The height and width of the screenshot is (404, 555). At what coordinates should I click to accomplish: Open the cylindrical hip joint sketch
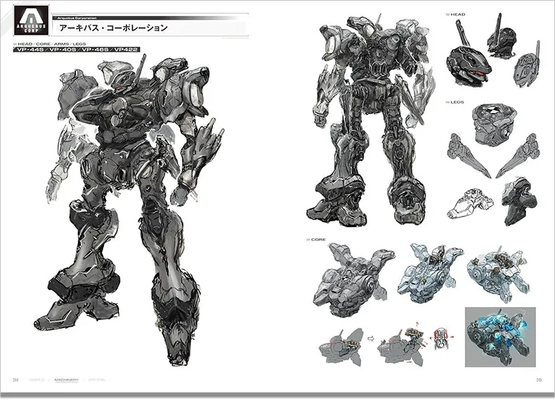tap(494, 124)
